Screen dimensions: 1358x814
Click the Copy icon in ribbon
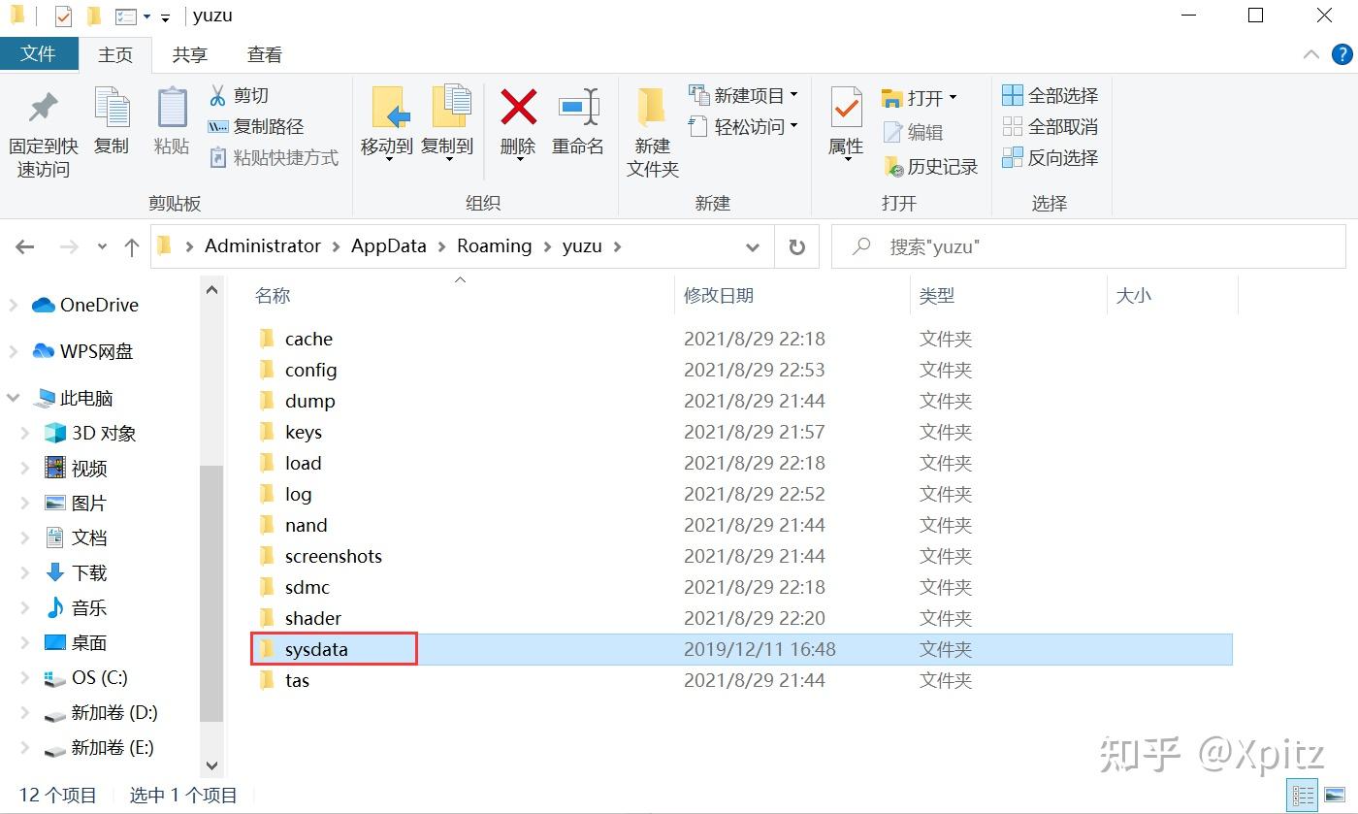tap(112, 108)
